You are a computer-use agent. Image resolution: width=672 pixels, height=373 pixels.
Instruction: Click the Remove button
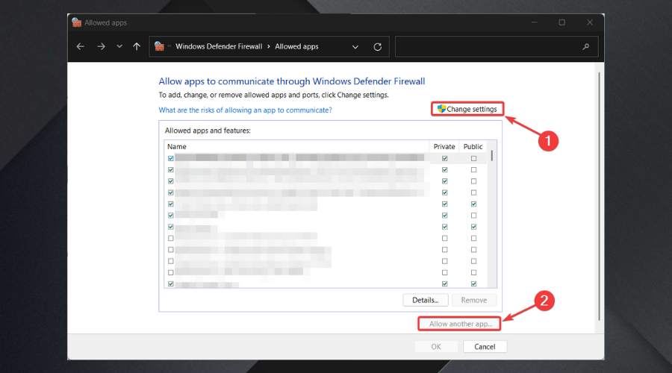pos(474,300)
